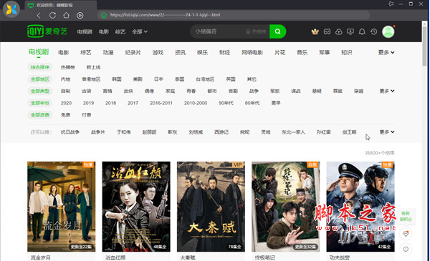
Task: Open the game controller icon
Action: point(327,31)
